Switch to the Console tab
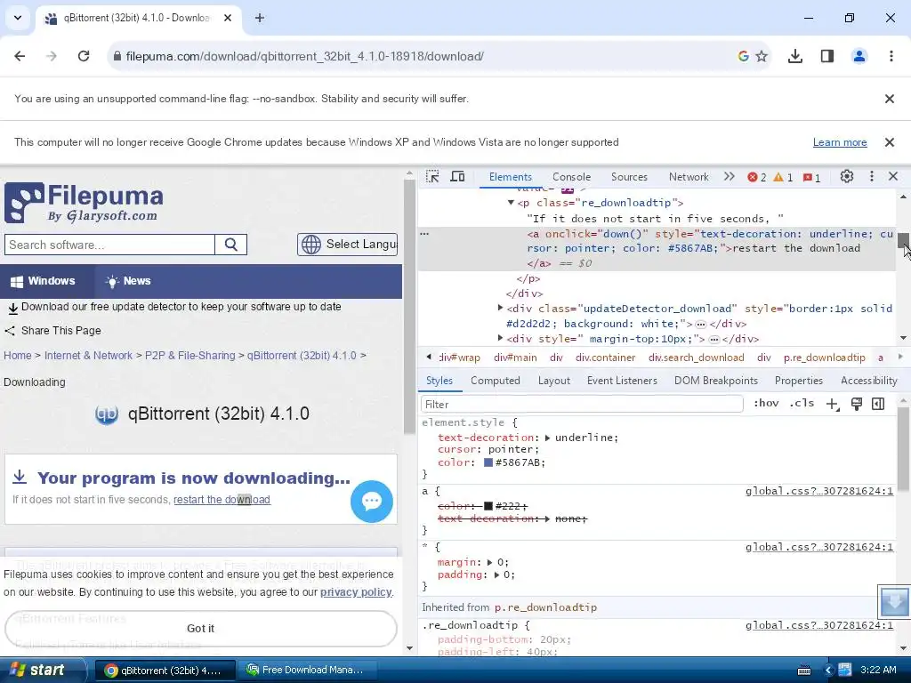This screenshot has height=683, width=911. [x=571, y=177]
